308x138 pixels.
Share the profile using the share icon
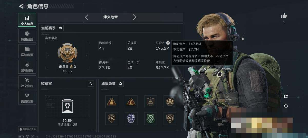[x=286, y=96]
